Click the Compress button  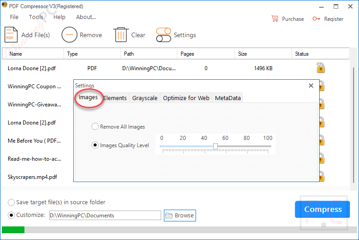(x=322, y=209)
